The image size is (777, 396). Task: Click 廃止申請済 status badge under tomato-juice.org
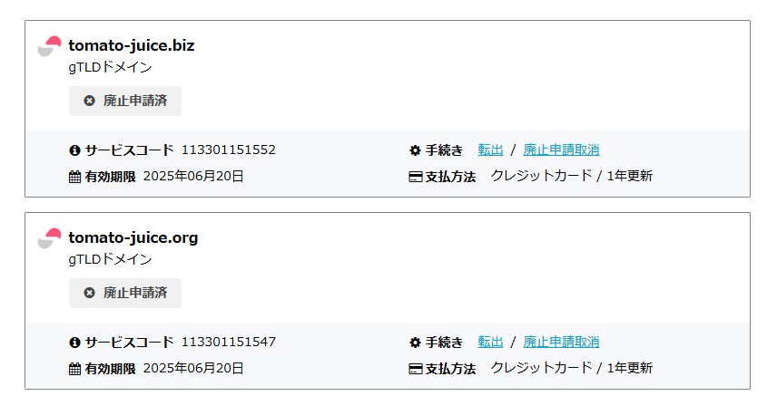pos(125,293)
